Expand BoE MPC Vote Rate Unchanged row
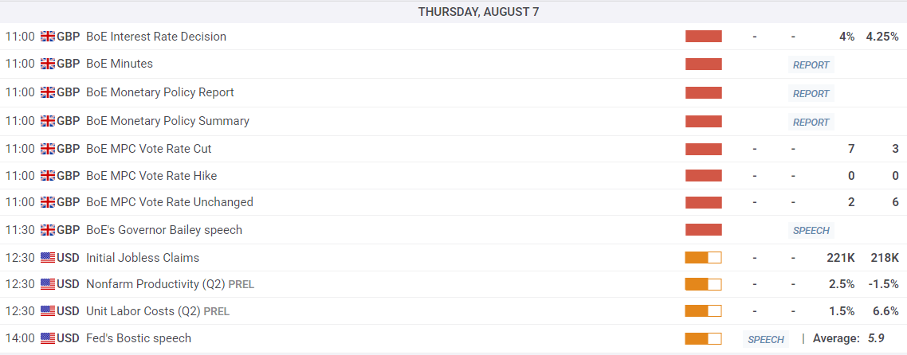The image size is (907, 355). (169, 202)
